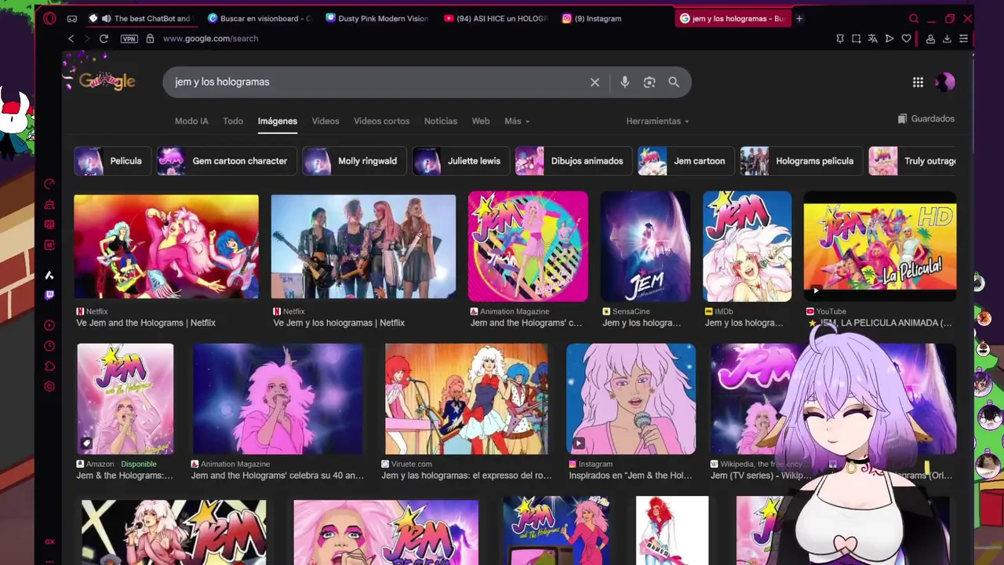This screenshot has height=565, width=1004.
Task: Open the Opera menu logo button
Action: 49,18
